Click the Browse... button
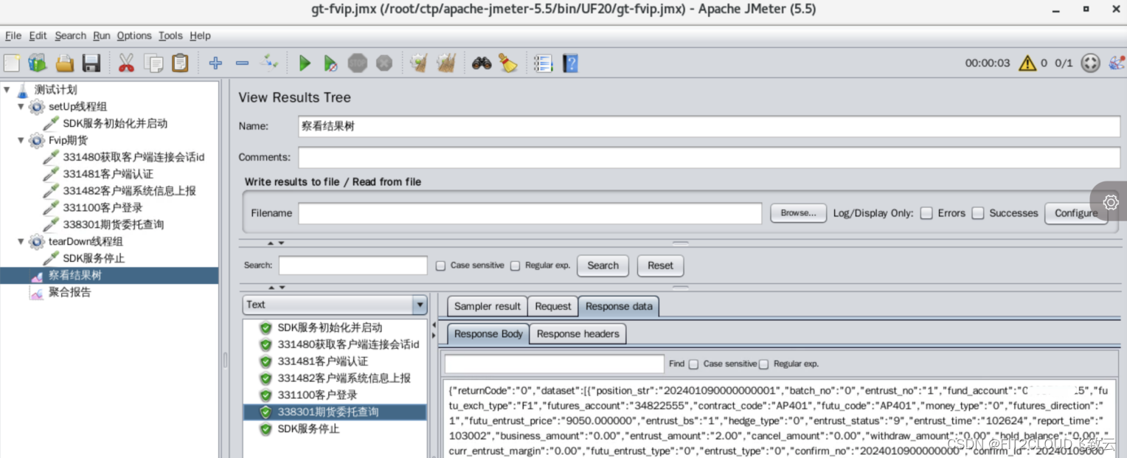This screenshot has width=1127, height=458. 798,213
